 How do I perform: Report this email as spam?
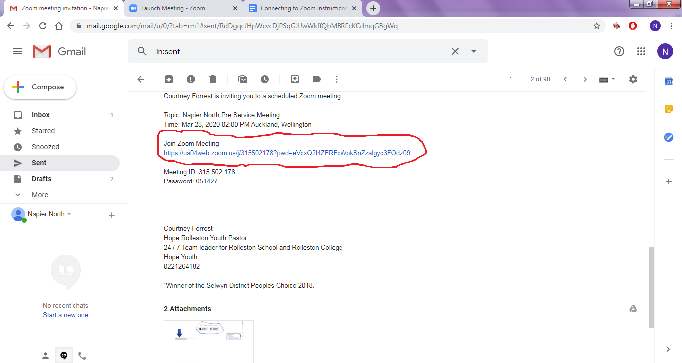pos(191,79)
